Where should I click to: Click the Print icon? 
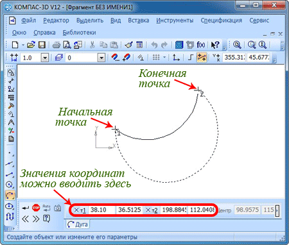(x=57, y=45)
